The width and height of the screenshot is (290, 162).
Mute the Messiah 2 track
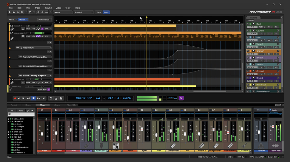click(28, 29)
